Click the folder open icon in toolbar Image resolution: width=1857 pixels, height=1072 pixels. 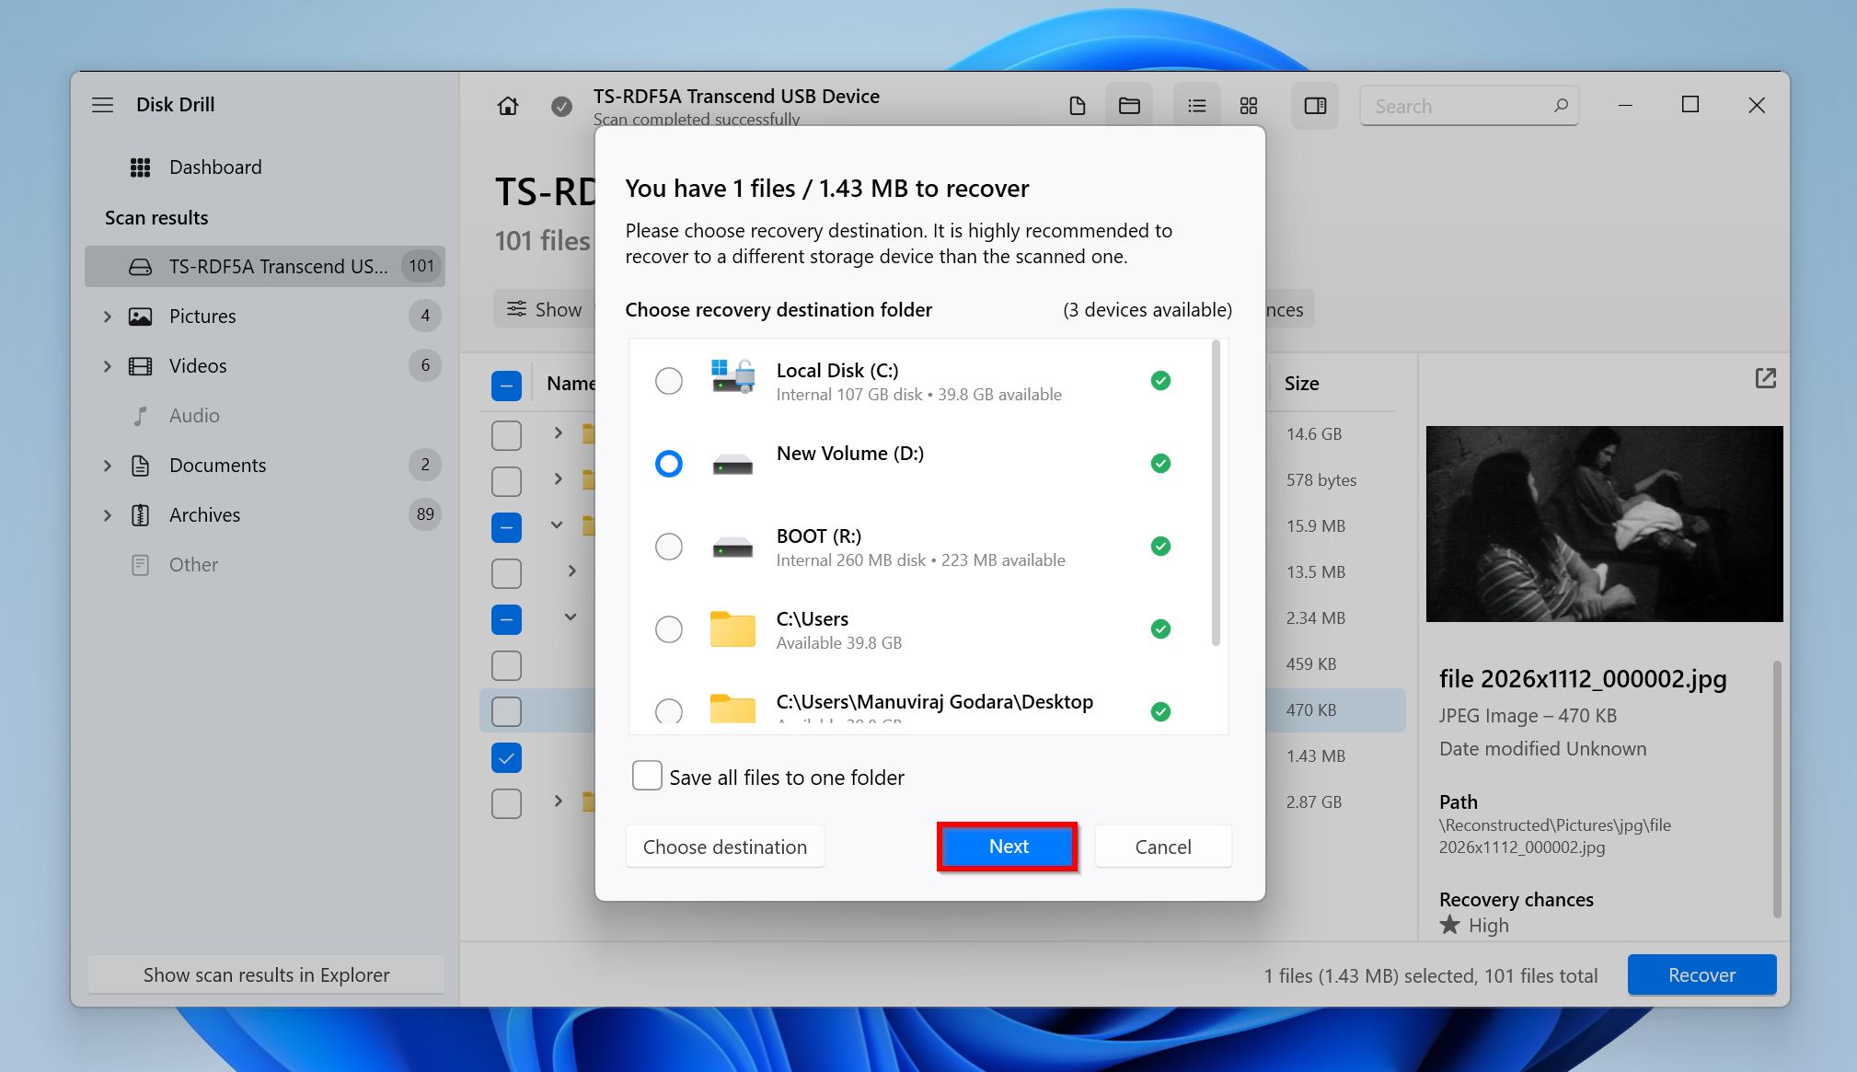[1128, 106]
